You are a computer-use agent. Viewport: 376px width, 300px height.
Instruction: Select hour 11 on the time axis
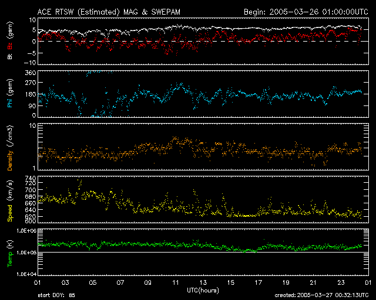coord(175,283)
